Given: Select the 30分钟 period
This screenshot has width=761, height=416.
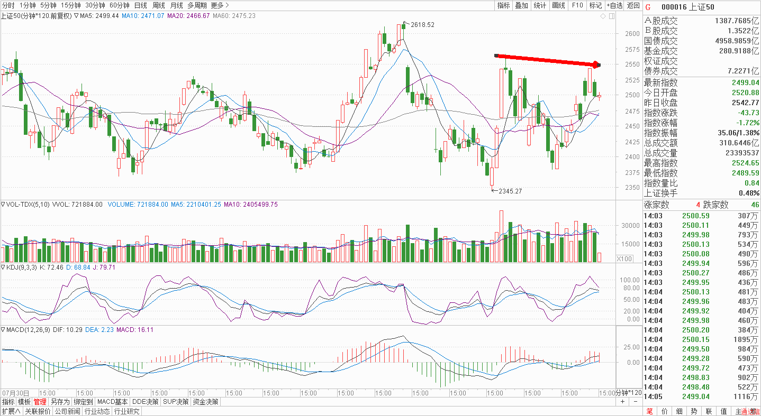Looking at the screenshot, I should (x=95, y=5).
